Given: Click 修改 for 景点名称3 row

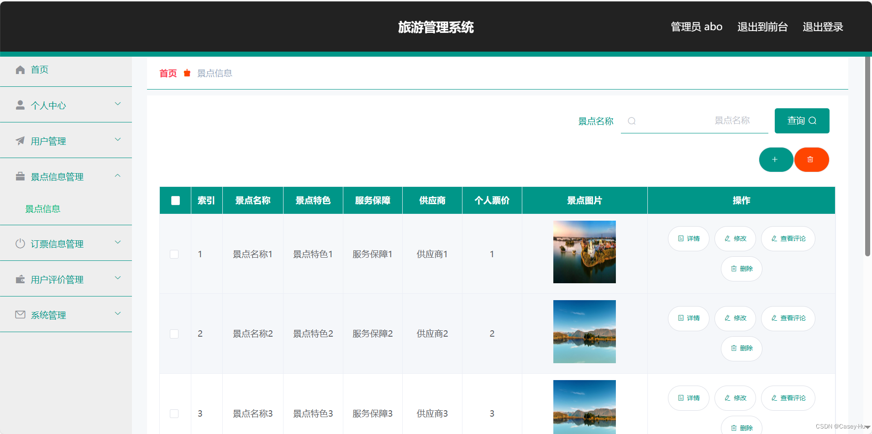Looking at the screenshot, I should (735, 398).
